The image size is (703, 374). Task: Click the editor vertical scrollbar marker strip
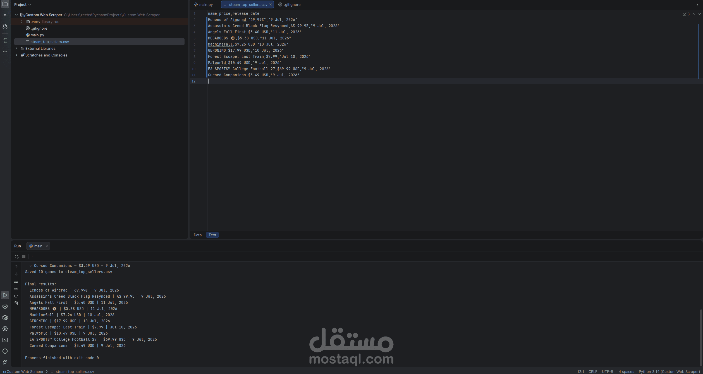tap(699, 51)
